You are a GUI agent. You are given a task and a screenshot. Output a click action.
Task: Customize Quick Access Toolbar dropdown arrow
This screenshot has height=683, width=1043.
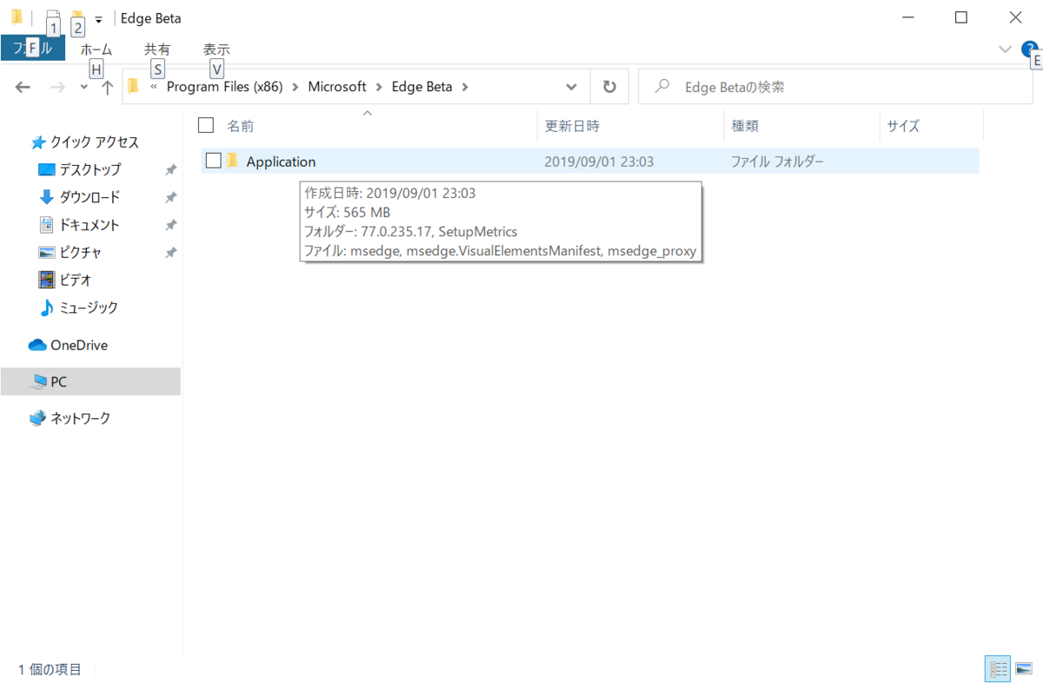(98, 18)
